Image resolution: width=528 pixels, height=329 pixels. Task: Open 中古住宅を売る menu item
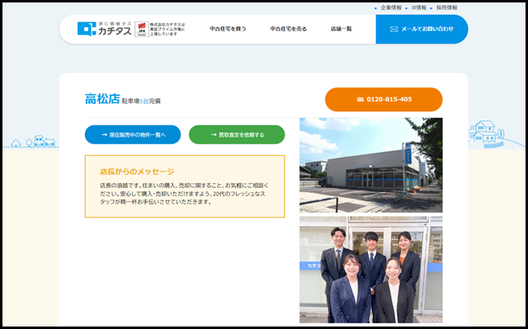288,29
